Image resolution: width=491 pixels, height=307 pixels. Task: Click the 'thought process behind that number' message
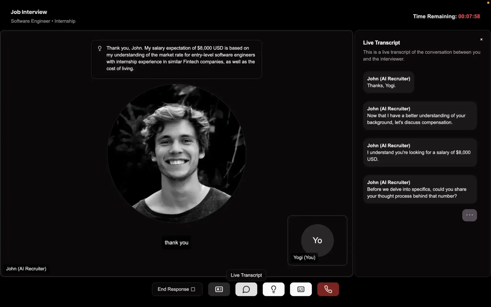(x=420, y=189)
